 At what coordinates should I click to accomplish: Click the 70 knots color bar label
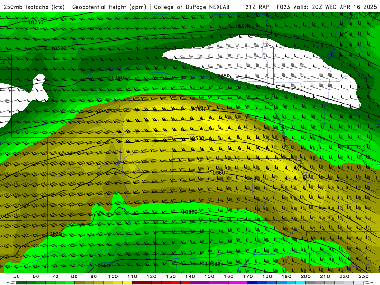pos(55,276)
